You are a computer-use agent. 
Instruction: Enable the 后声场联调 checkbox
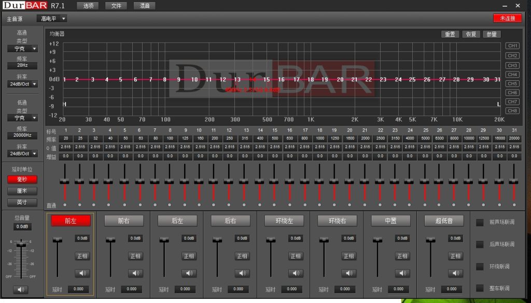(480, 244)
